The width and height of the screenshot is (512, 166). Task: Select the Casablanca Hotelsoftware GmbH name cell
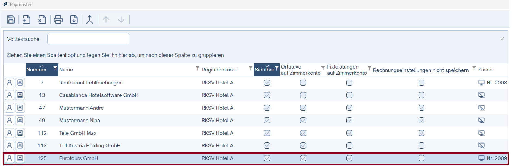click(99, 95)
